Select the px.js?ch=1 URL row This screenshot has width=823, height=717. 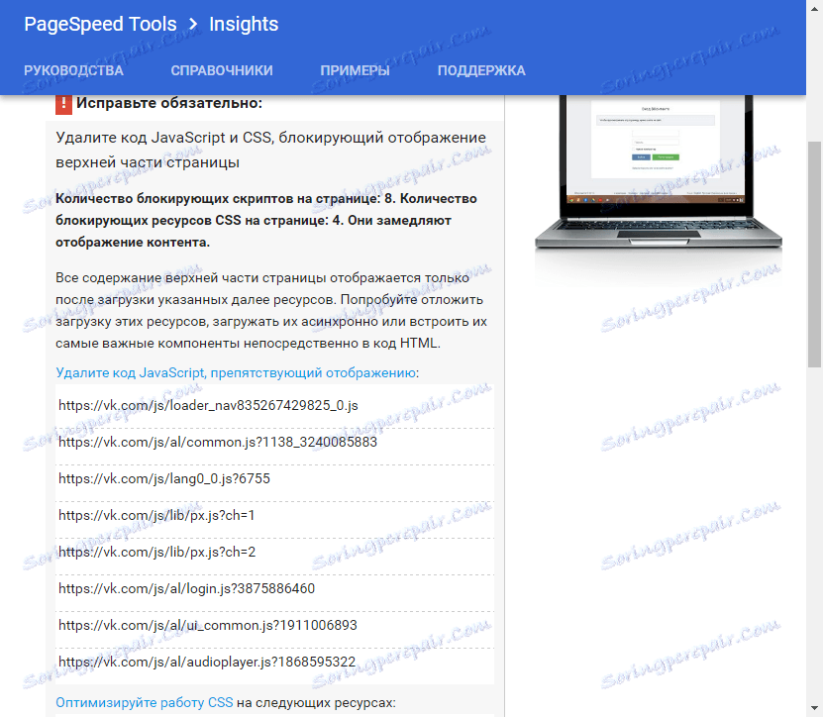pos(274,515)
